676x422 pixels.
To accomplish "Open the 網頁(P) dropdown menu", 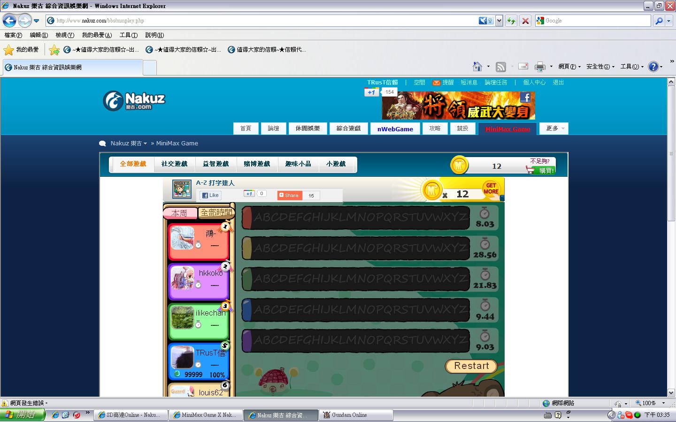I will (569, 67).
